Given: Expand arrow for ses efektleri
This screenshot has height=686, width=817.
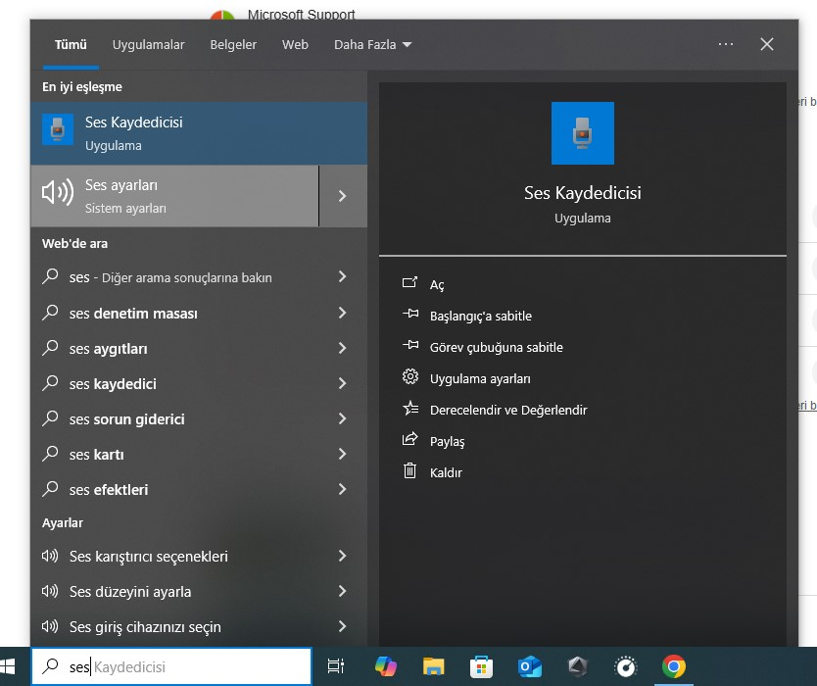Looking at the screenshot, I should point(342,489).
